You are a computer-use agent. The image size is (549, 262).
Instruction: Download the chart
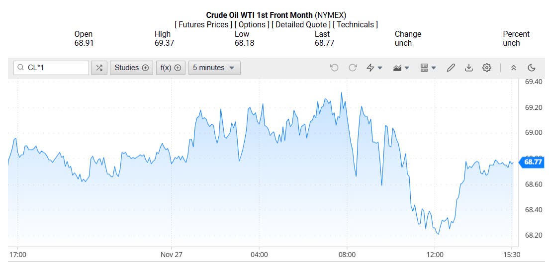469,68
